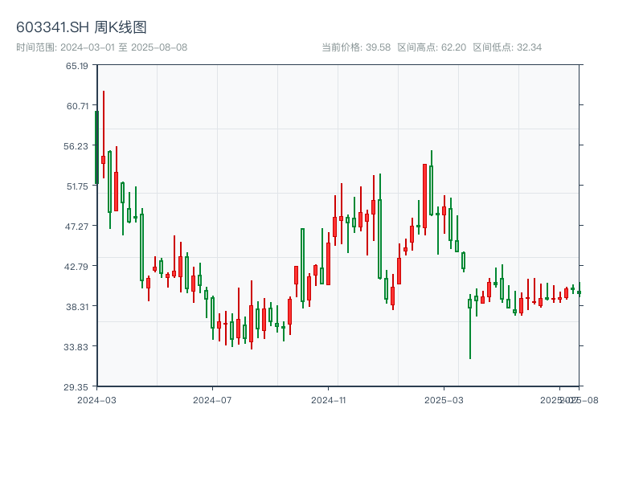Click the y-axis value 33.83
This screenshot has width=643, height=482.
coord(76,347)
